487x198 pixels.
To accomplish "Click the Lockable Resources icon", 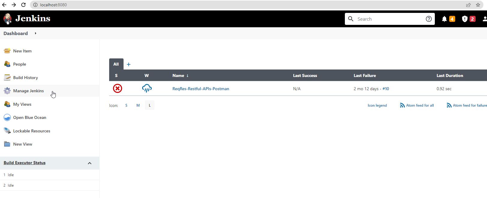I will (7, 131).
